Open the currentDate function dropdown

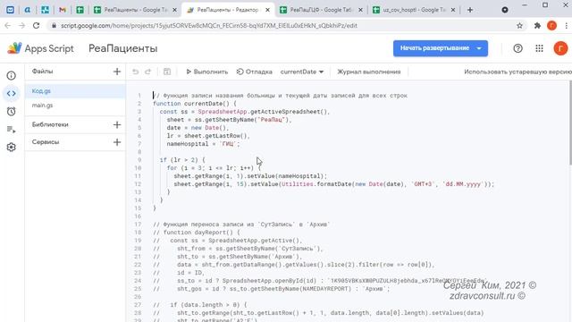pyautogui.click(x=302, y=72)
